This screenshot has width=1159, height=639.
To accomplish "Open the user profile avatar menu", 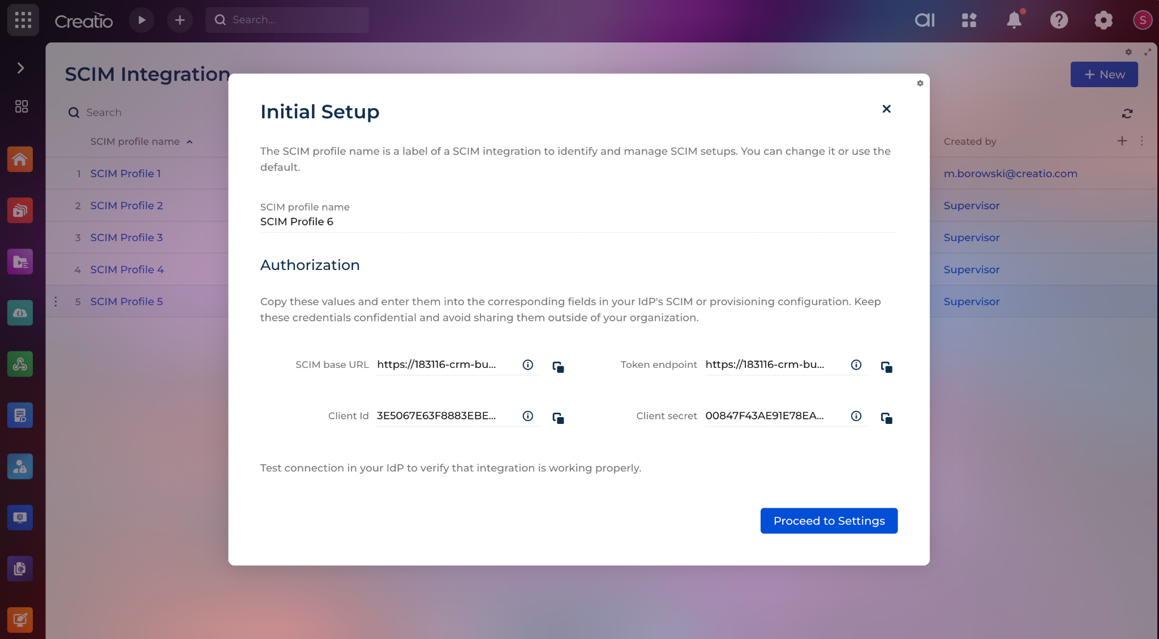I will (x=1143, y=20).
